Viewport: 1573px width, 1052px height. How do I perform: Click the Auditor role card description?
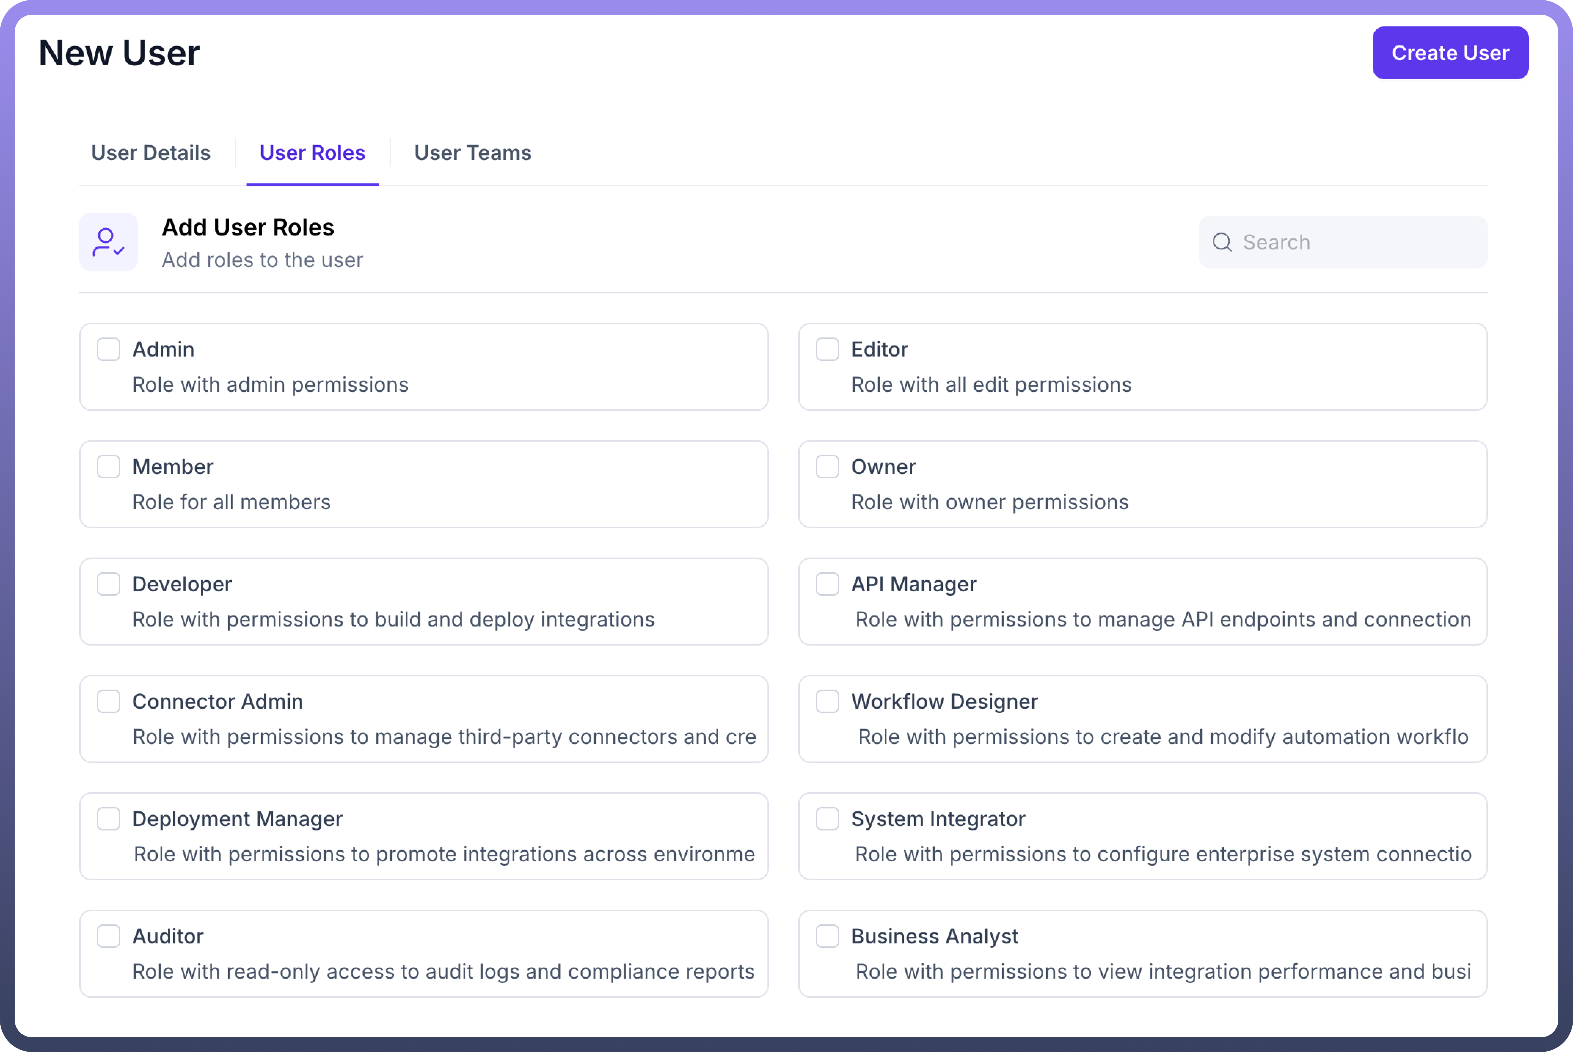click(443, 972)
